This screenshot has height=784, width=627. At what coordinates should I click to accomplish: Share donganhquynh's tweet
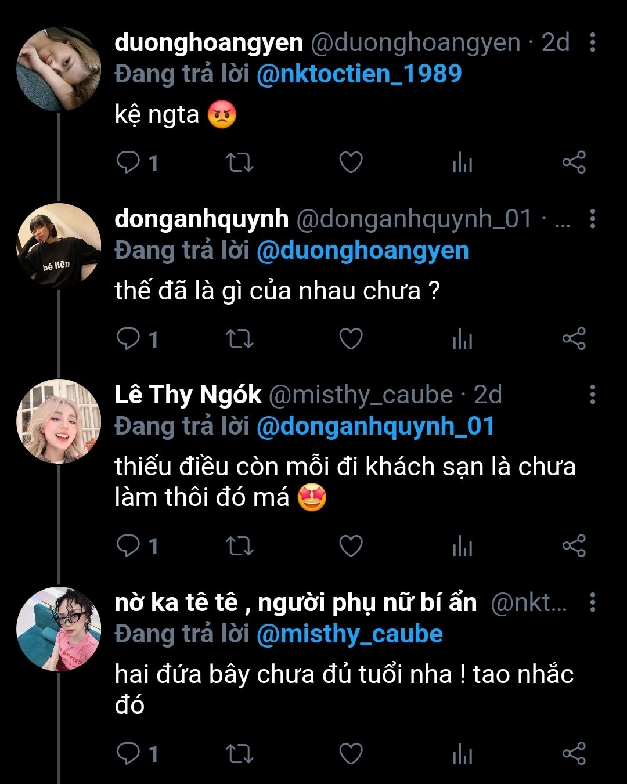(x=574, y=339)
